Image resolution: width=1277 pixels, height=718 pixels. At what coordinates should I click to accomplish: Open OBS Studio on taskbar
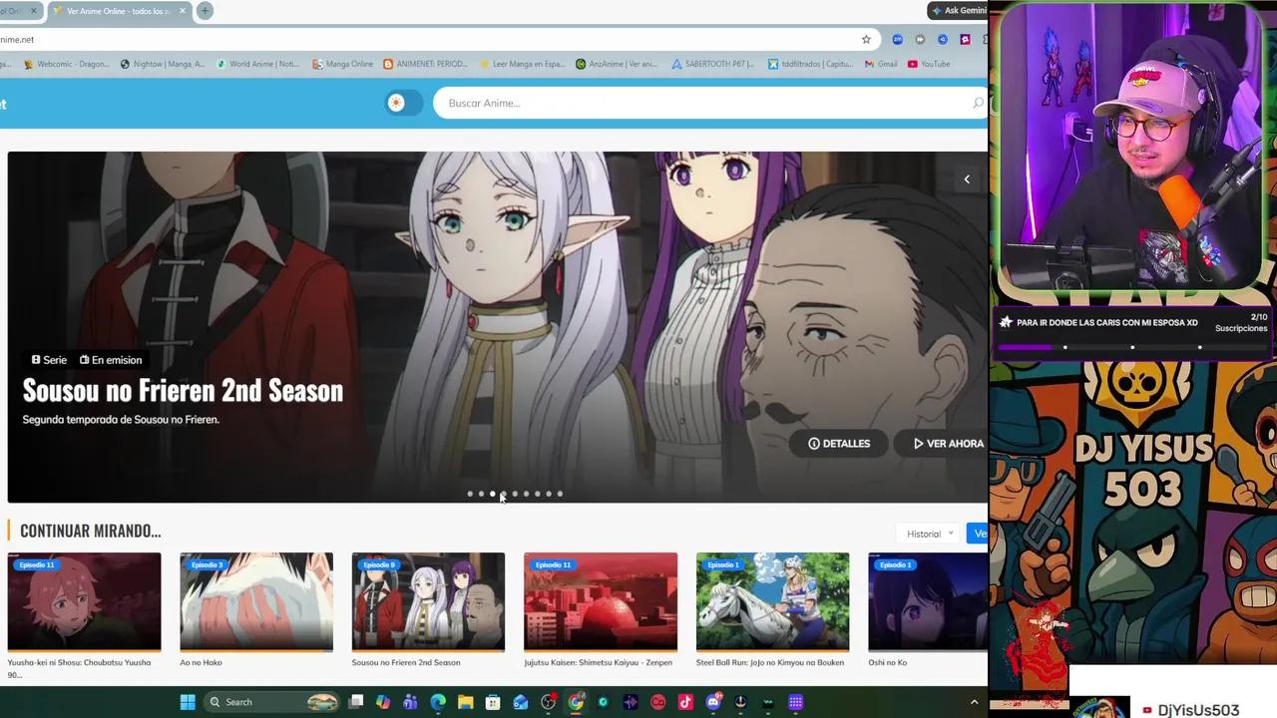(548, 702)
